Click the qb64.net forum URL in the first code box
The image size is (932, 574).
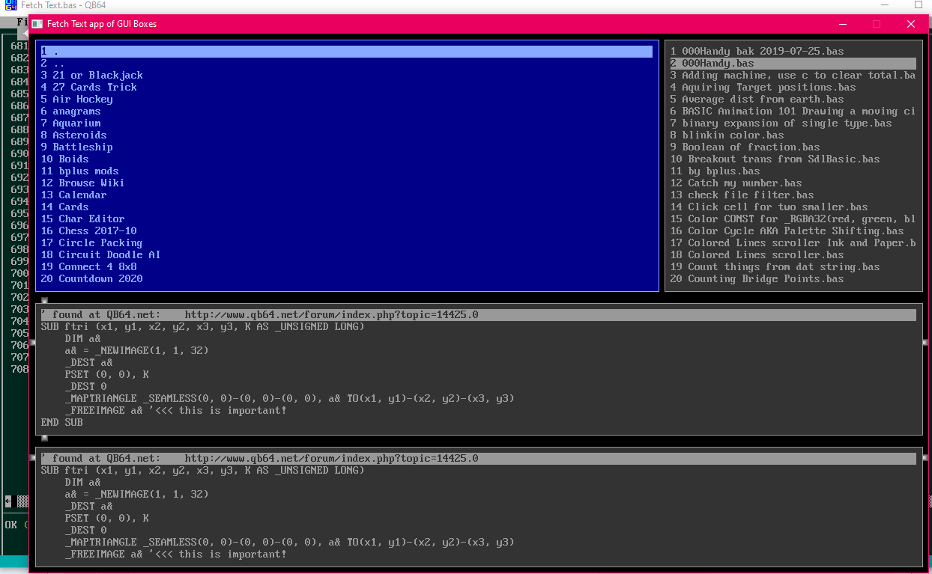[x=331, y=315]
